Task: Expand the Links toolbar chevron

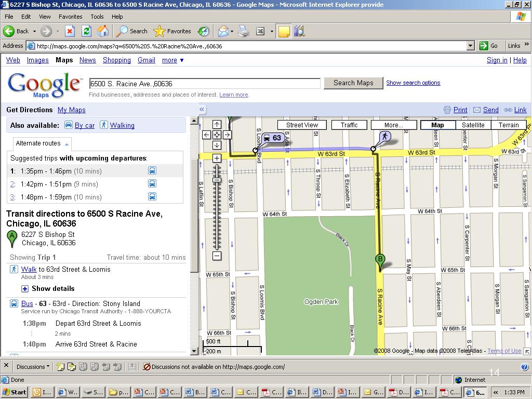Action: coord(527,44)
